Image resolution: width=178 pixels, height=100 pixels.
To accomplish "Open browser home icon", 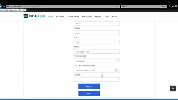I will pyautogui.click(x=169, y=6).
